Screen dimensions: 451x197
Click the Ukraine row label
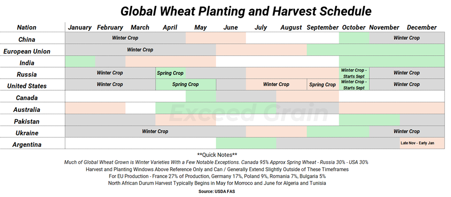26,133
